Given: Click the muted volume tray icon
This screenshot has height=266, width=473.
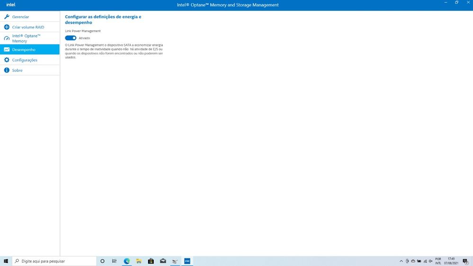Looking at the screenshot, I should pyautogui.click(x=431, y=261).
